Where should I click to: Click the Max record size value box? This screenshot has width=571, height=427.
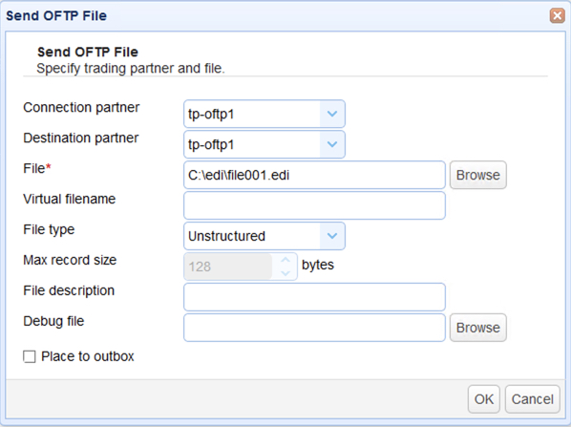point(228,267)
